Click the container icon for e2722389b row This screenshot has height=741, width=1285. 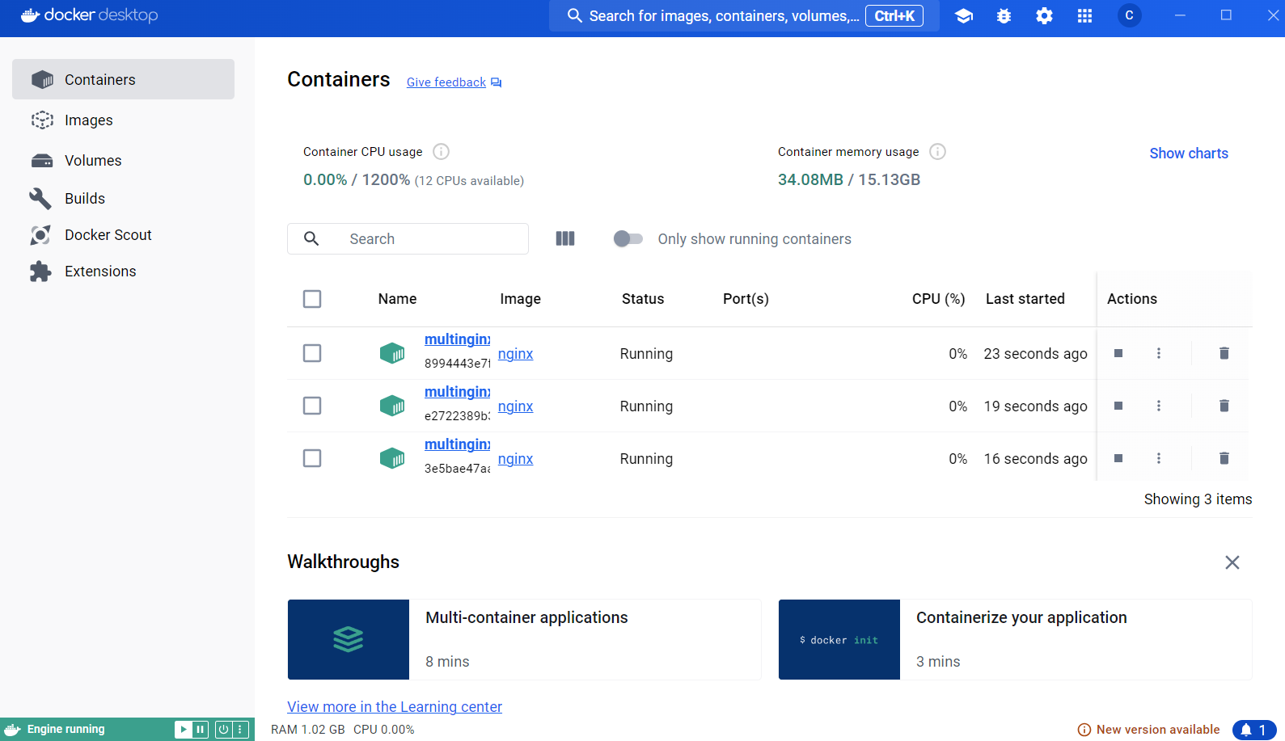tap(392, 406)
